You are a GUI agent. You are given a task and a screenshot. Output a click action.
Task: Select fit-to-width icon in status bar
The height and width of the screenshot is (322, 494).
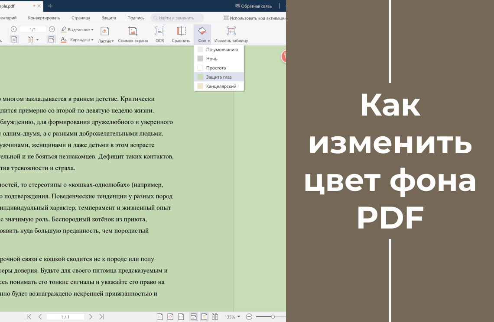point(182,316)
